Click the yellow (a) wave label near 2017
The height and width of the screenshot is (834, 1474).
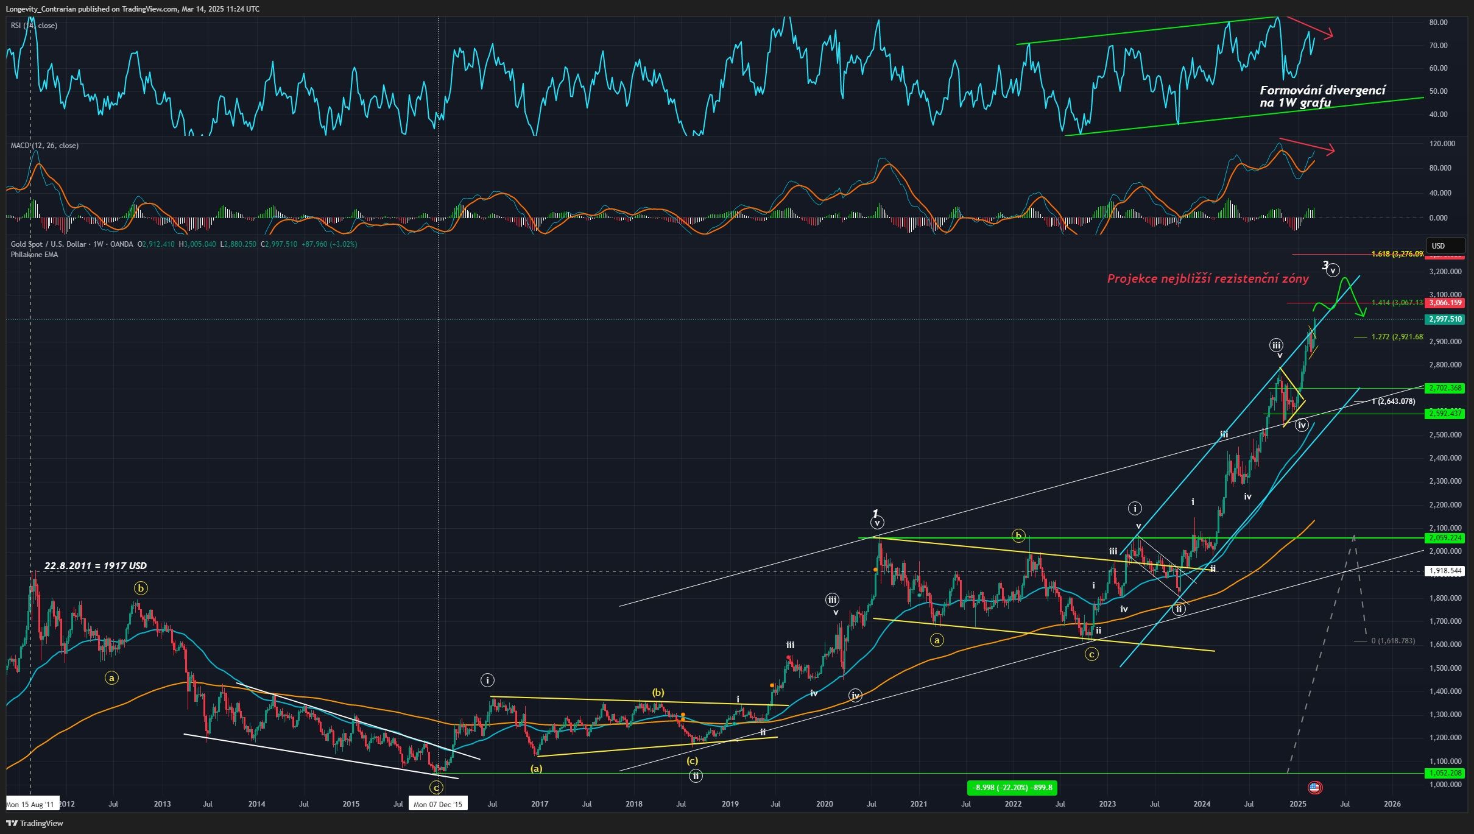(x=536, y=768)
